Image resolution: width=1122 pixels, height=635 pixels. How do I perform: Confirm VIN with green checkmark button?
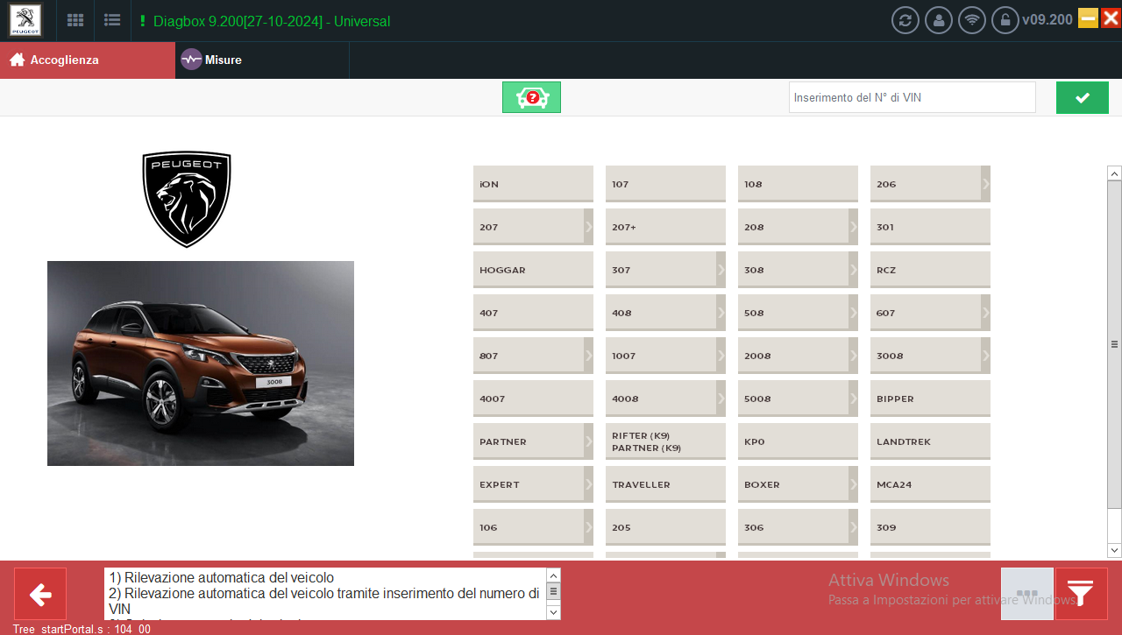(1083, 97)
